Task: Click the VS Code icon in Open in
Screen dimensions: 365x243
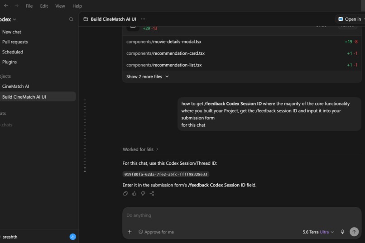Action: click(341, 19)
